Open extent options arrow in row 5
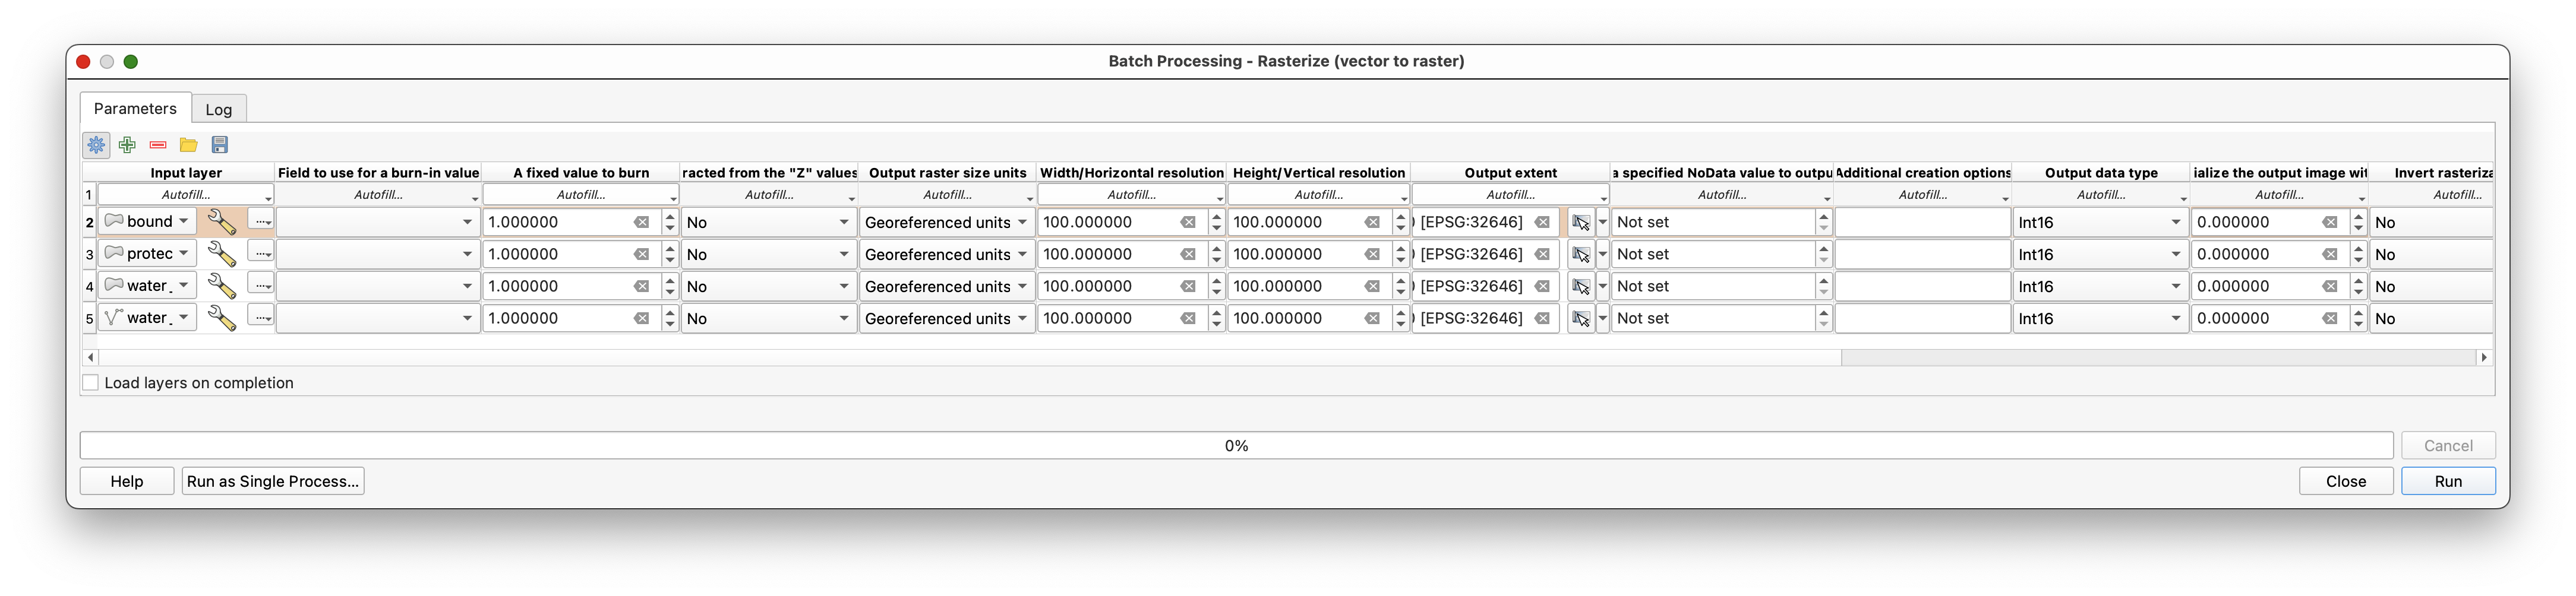The height and width of the screenshot is (596, 2576). coord(1602,318)
